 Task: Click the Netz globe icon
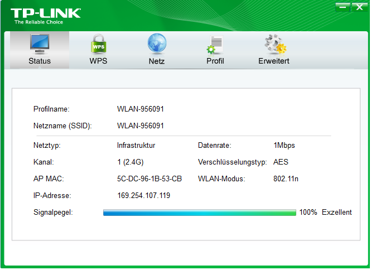[157, 44]
